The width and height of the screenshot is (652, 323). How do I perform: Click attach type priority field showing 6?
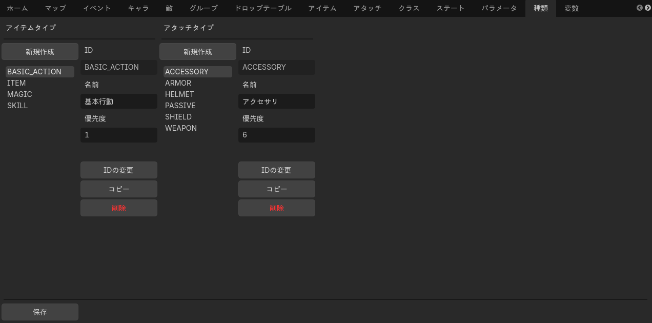pos(277,135)
